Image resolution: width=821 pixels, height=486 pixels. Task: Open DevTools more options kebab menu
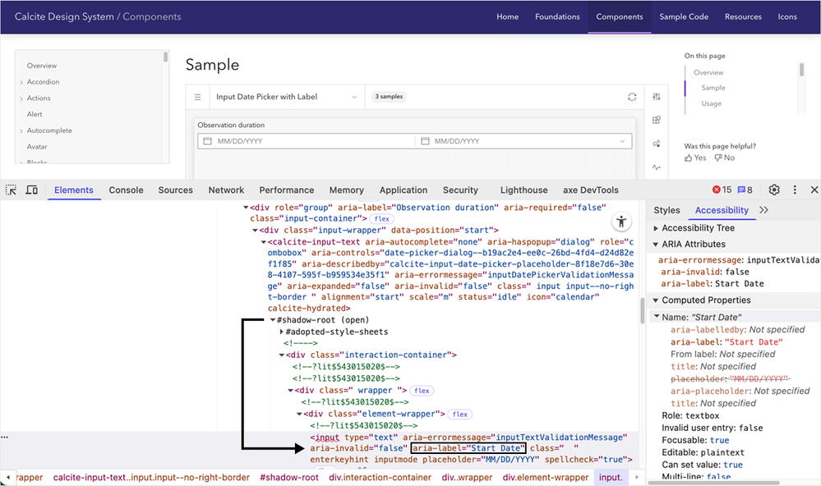[795, 190]
